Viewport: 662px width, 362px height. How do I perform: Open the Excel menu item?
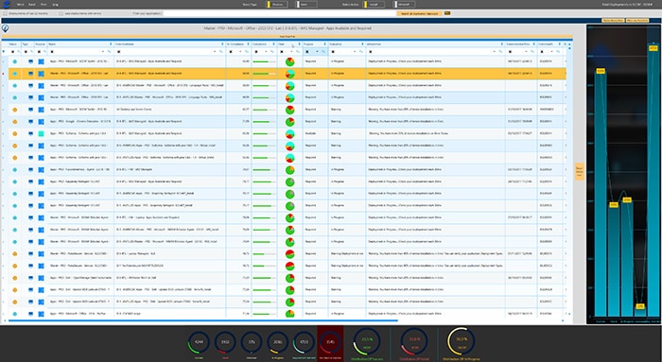point(32,4)
